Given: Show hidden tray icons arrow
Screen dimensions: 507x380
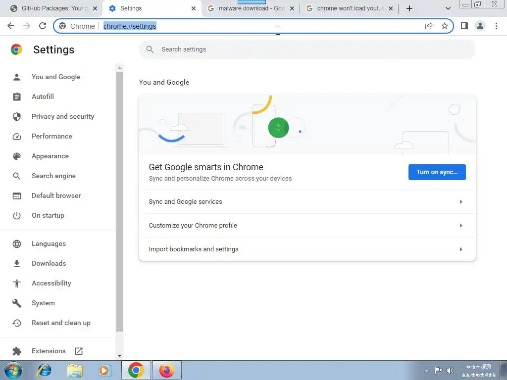Looking at the screenshot, I should pos(426,371).
